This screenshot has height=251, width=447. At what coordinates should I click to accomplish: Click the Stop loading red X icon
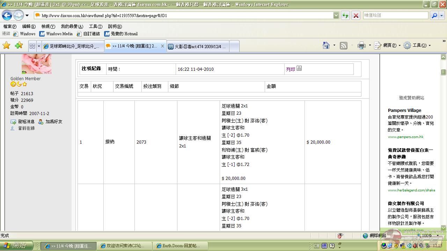(356, 15)
